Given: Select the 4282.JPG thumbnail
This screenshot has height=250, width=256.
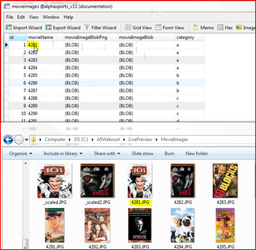Looking at the screenshot, I should 183,181.
